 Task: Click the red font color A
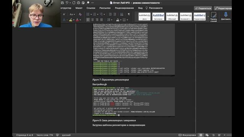(x=77, y=20)
